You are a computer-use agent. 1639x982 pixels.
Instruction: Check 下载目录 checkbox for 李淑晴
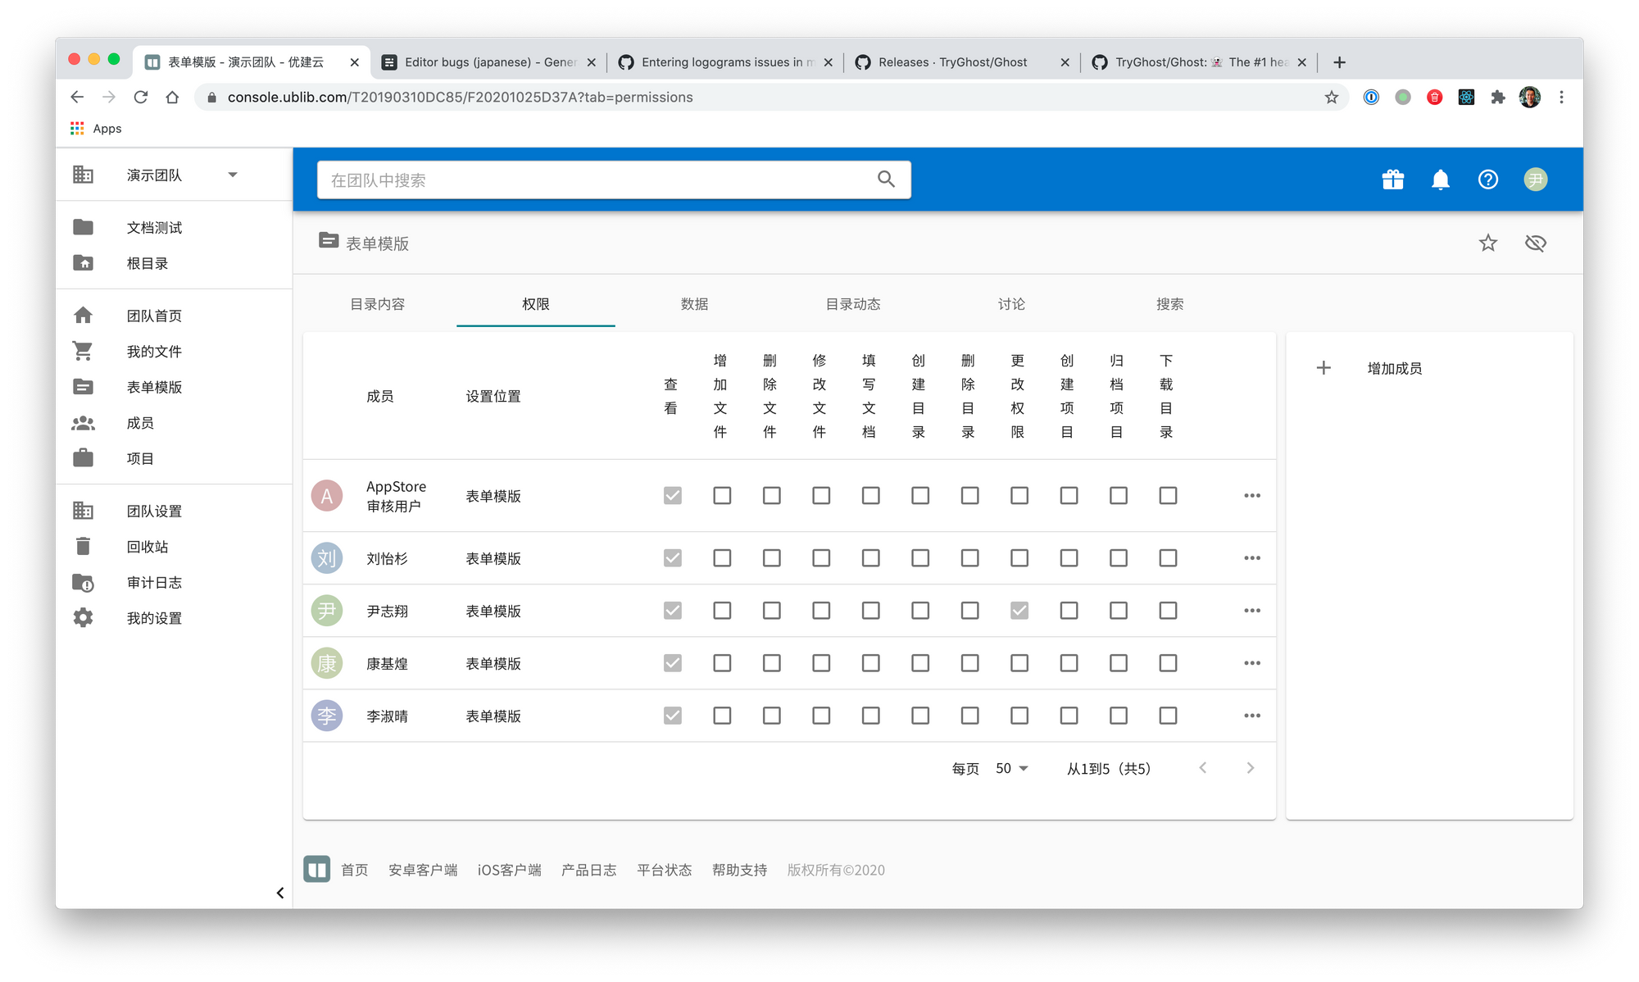pyautogui.click(x=1168, y=716)
